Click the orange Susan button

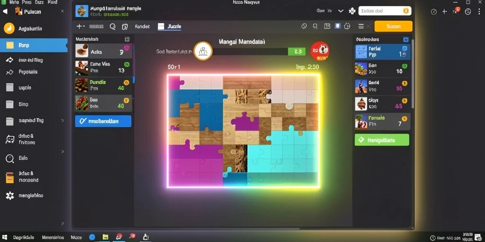pyautogui.click(x=393, y=26)
